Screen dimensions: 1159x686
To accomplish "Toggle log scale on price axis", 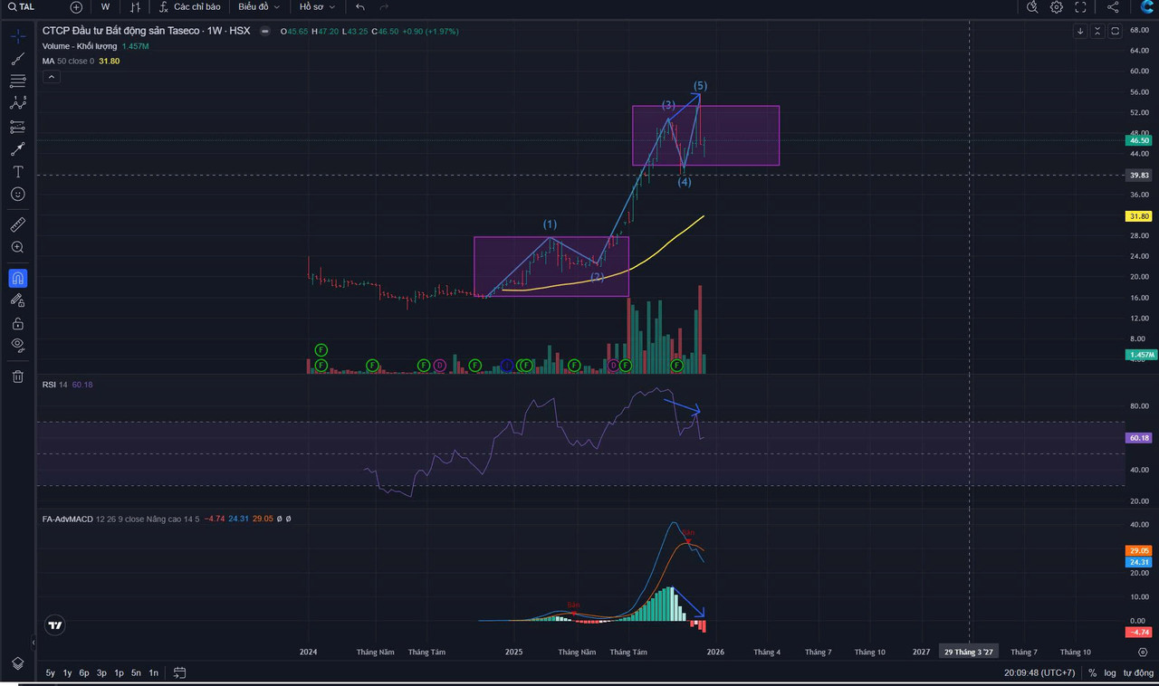I will click(1110, 672).
